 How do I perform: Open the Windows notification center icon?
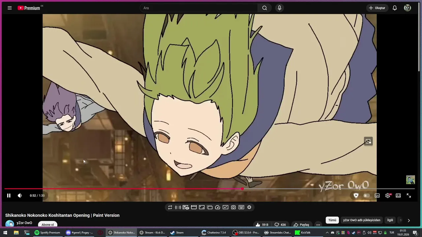(x=415, y=233)
